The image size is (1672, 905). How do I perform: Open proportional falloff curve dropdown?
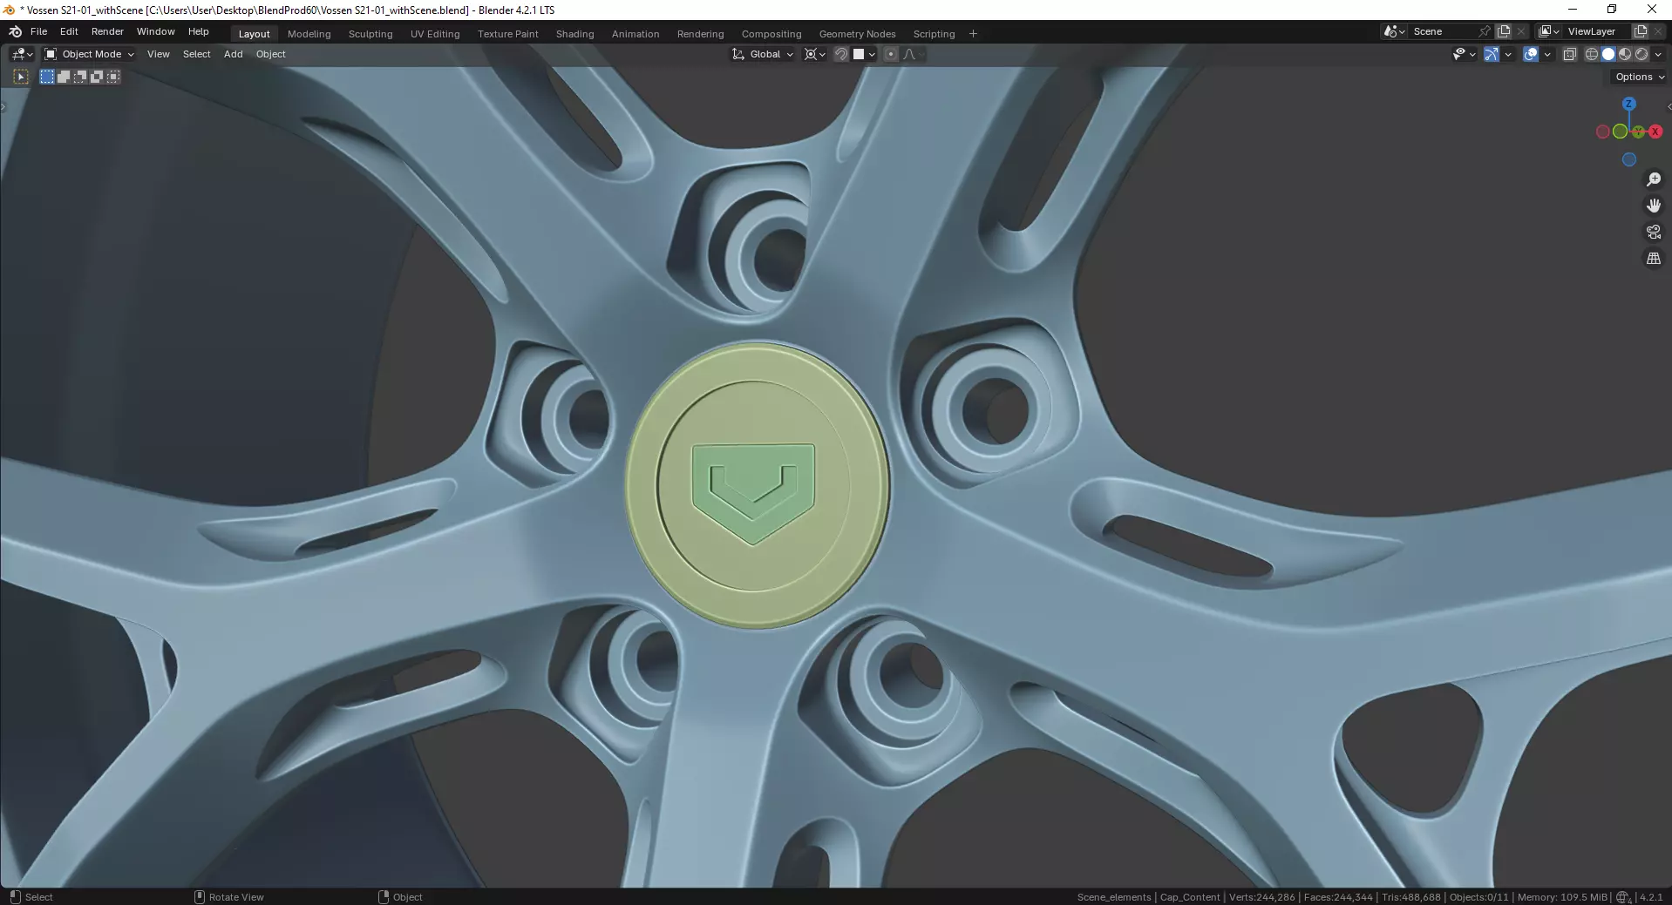coord(912,54)
